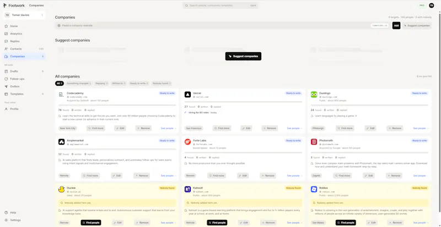Viewport: 441px width, 227px height.
Task: Select the Replying filter tab
Action: [x=101, y=84]
